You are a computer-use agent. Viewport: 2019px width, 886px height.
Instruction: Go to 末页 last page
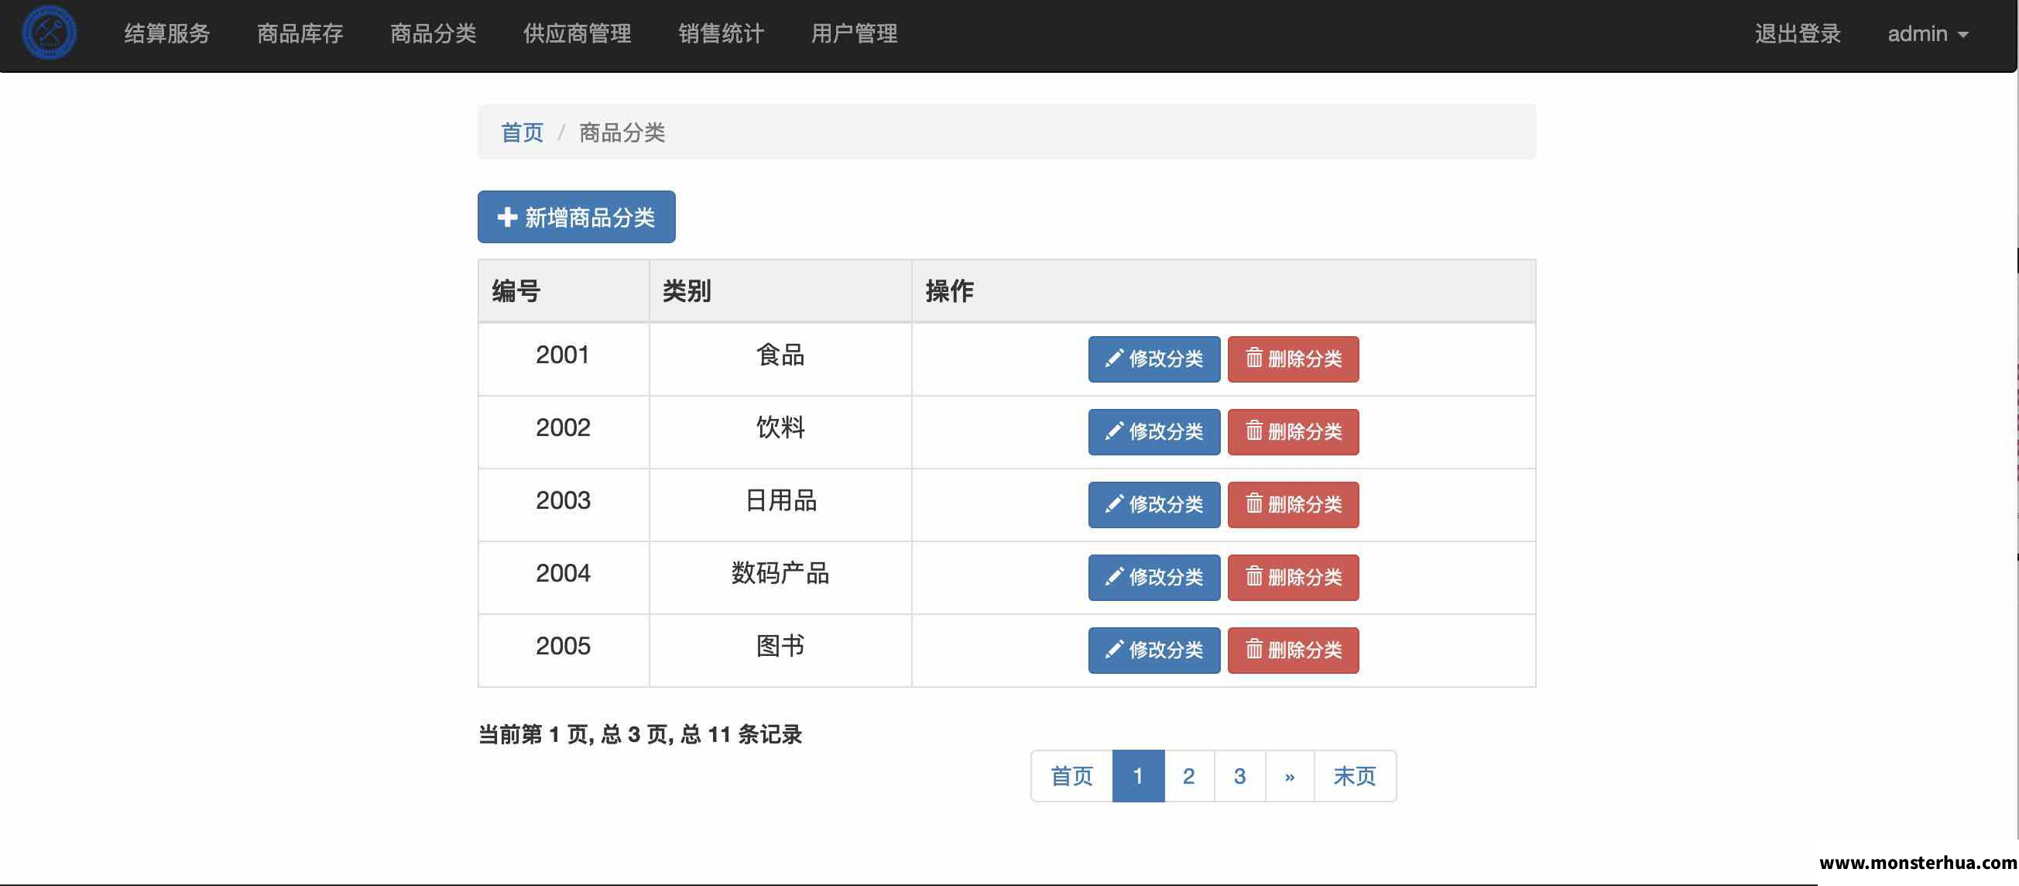[1355, 776]
